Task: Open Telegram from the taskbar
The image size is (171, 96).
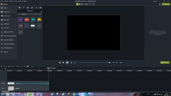Action: pyautogui.click(x=85, y=94)
